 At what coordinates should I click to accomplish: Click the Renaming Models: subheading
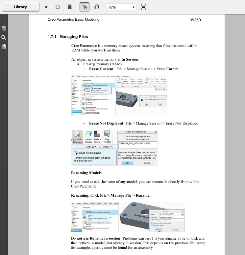87,173
